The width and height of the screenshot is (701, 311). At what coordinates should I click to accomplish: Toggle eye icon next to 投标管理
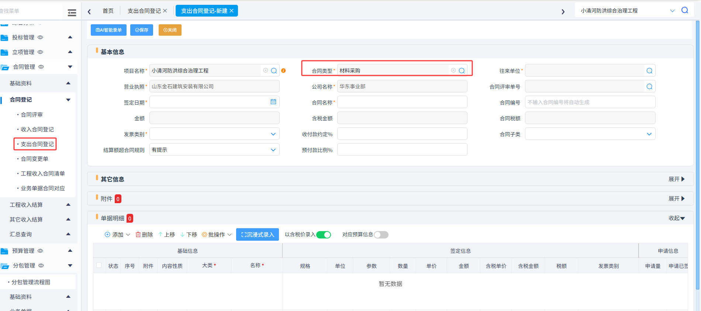(41, 37)
